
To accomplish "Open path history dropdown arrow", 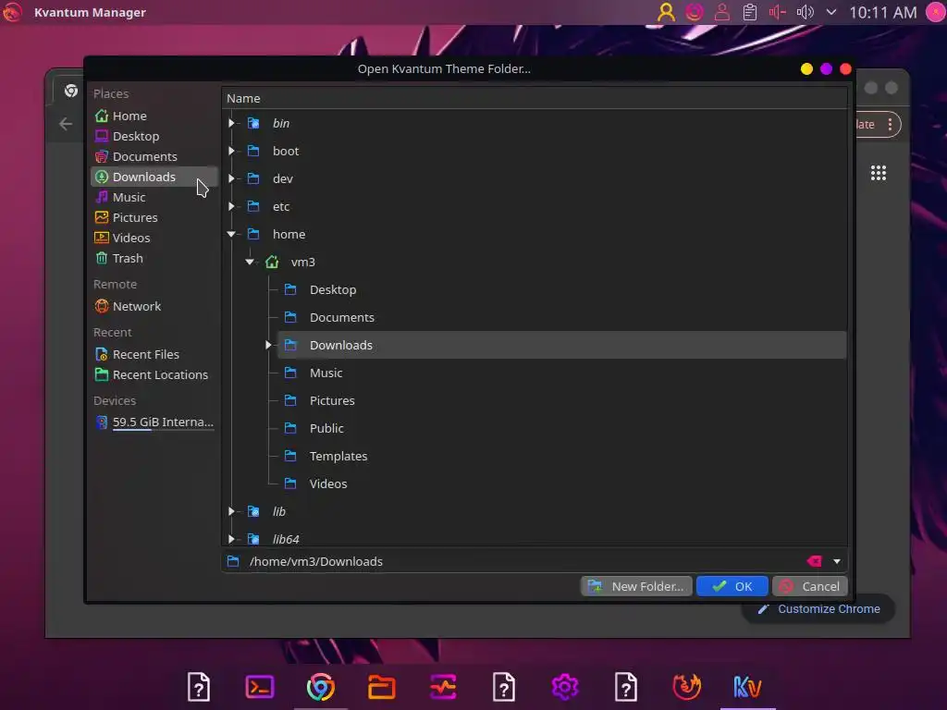I will click(x=836, y=561).
